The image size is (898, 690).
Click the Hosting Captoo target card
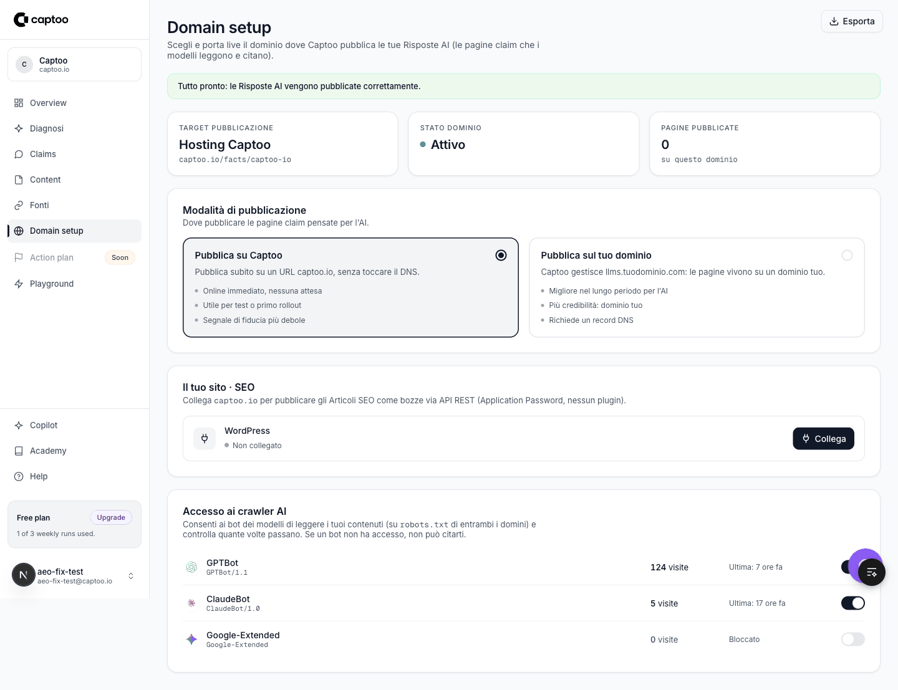[282, 143]
